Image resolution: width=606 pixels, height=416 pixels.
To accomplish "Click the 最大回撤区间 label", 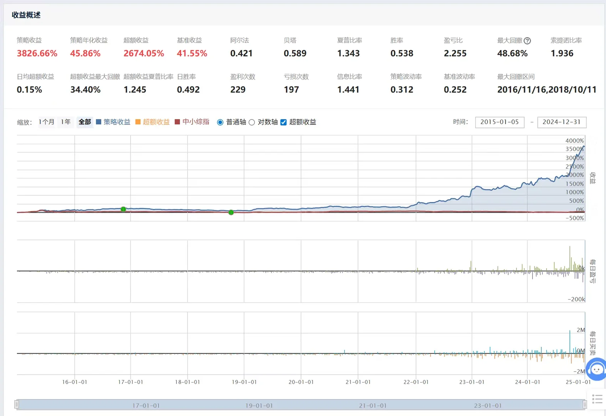I will 516,77.
